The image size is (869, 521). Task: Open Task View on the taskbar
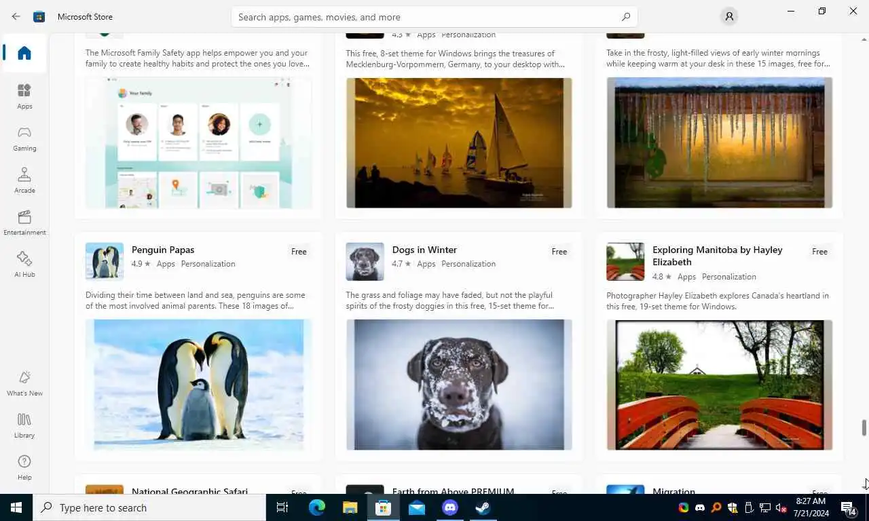point(282,507)
